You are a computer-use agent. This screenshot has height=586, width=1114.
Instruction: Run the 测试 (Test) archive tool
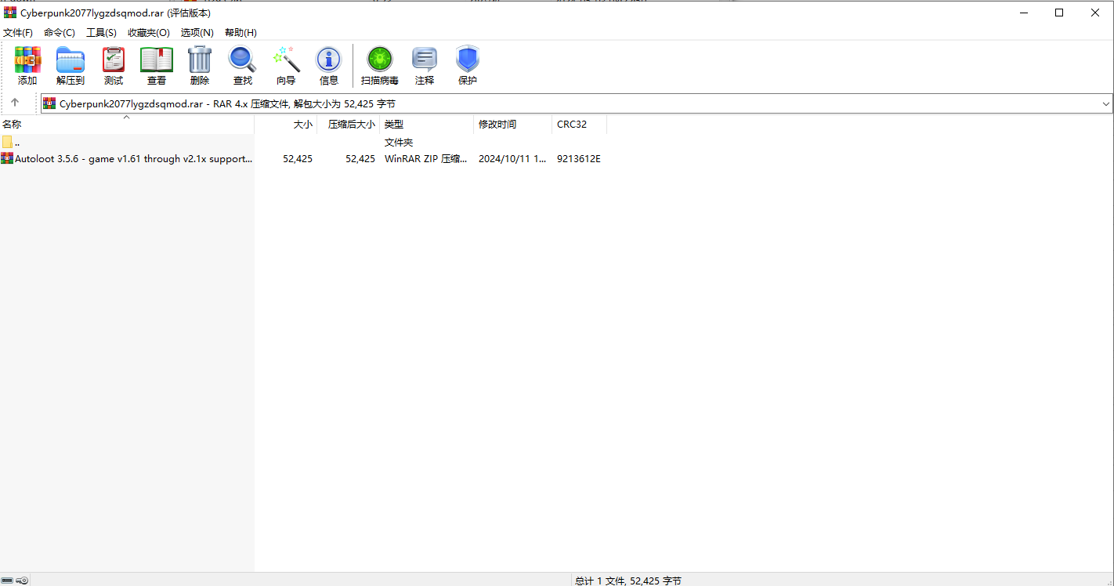(x=114, y=65)
